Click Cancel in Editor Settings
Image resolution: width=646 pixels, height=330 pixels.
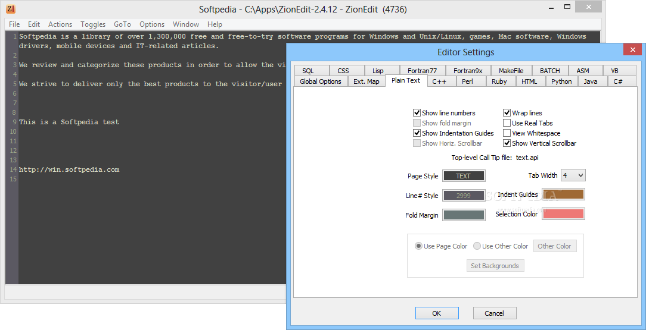click(495, 313)
